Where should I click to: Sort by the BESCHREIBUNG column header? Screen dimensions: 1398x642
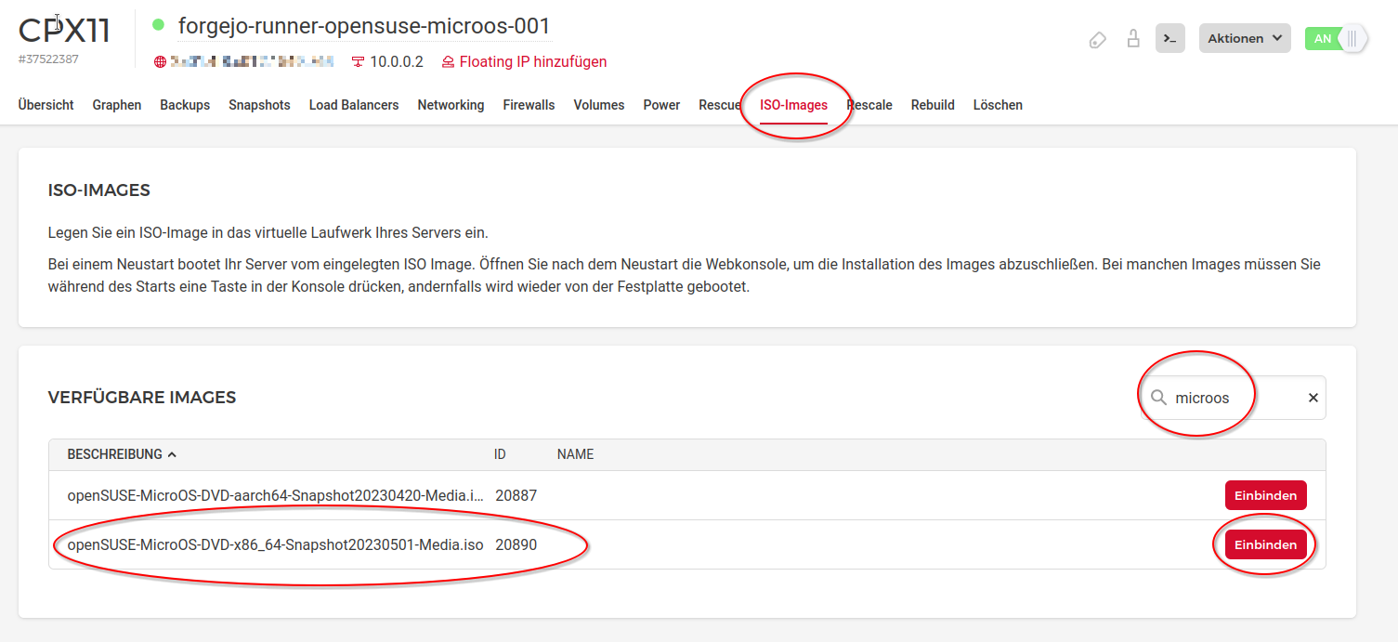coord(122,454)
